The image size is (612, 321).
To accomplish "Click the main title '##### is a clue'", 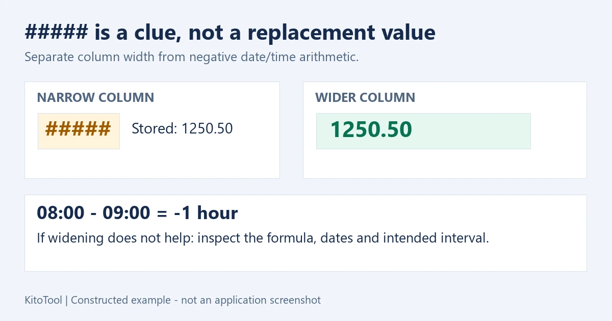I will 230,33.
